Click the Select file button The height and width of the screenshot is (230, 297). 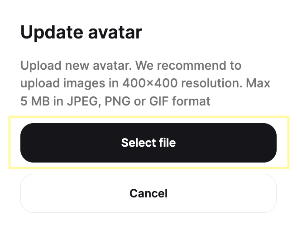click(x=148, y=143)
